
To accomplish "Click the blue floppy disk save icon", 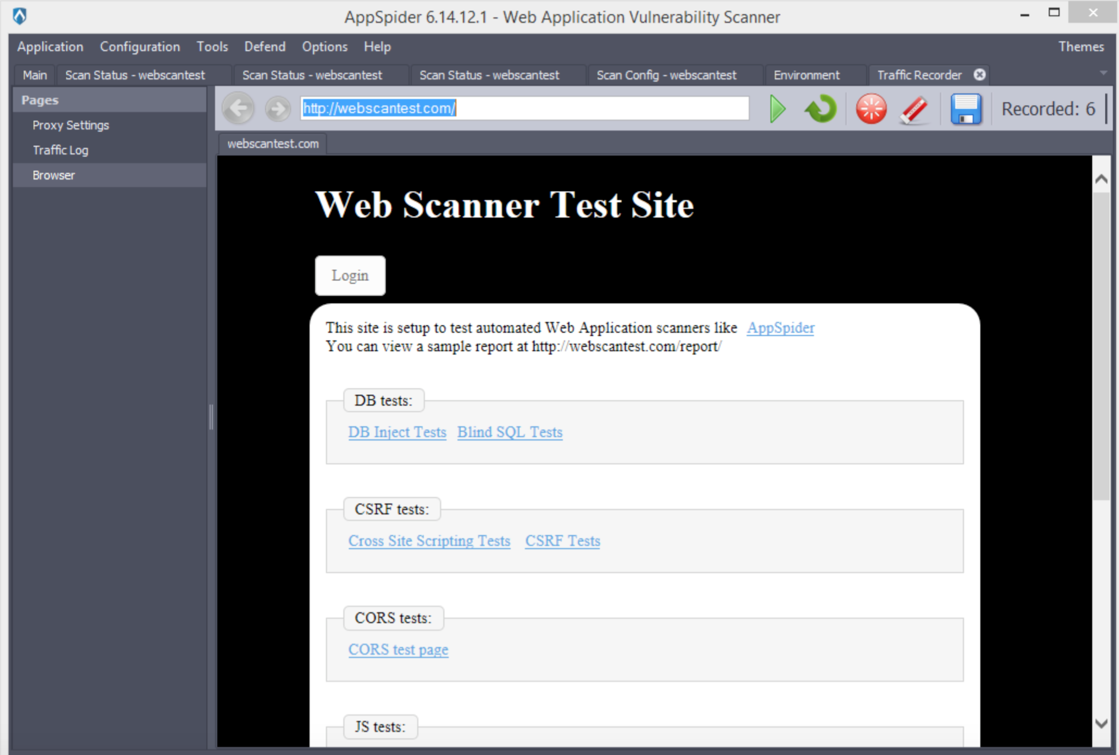I will coord(966,109).
